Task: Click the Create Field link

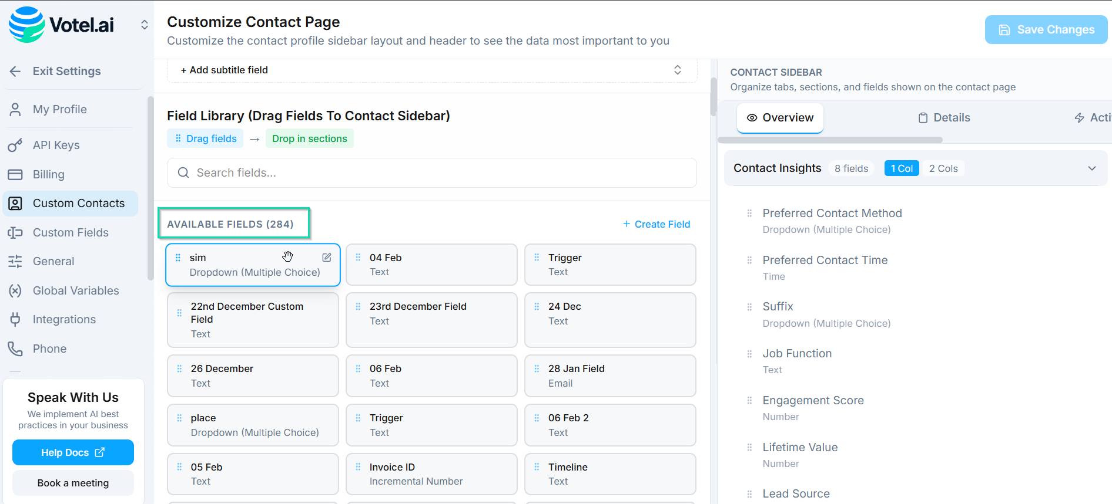Action: coord(656,224)
